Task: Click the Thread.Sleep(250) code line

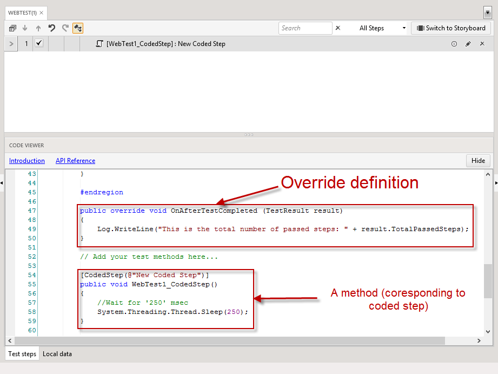Action: click(x=172, y=312)
